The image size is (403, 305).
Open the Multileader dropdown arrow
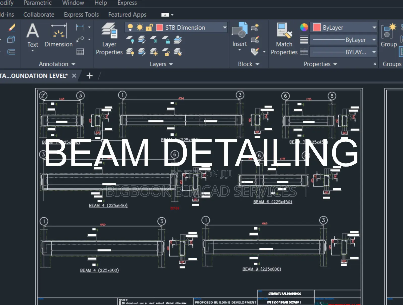pyautogui.click(x=89, y=39)
